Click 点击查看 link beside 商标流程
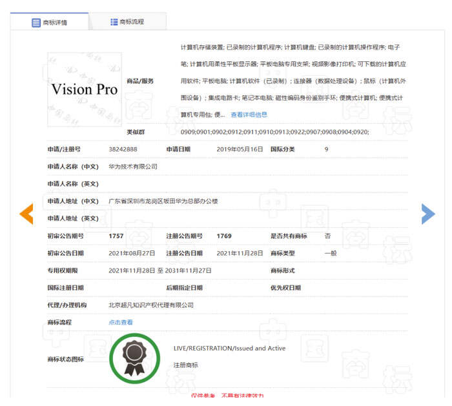The width and height of the screenshot is (452, 406). 121,322
